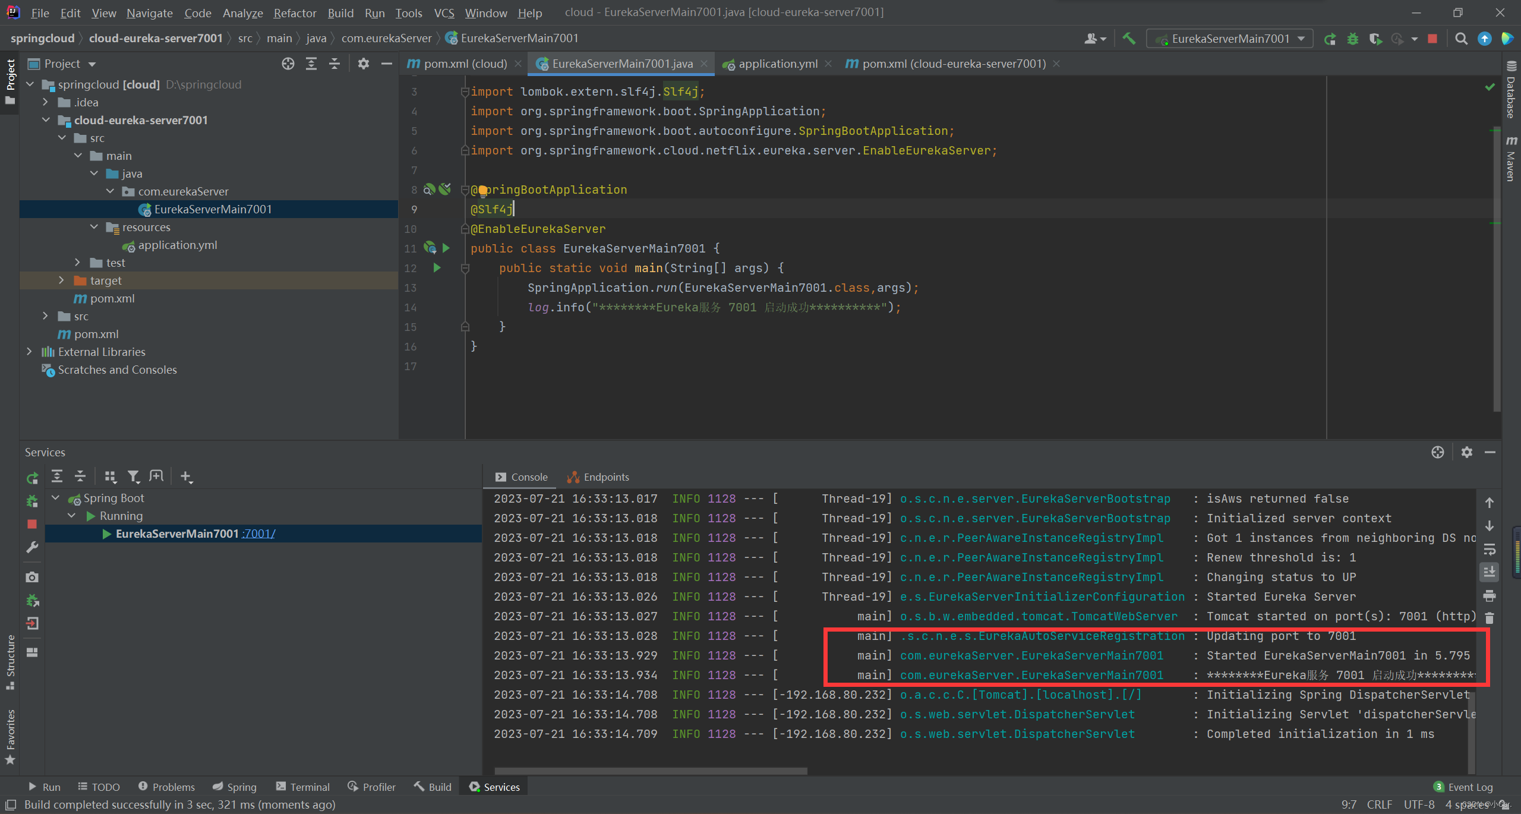Open the Refactor menu
The width and height of the screenshot is (1521, 814).
point(295,12)
